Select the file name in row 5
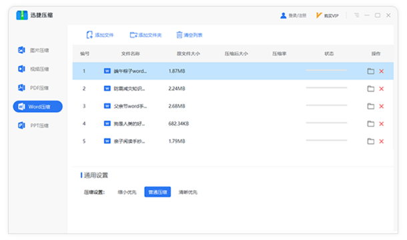 point(129,141)
